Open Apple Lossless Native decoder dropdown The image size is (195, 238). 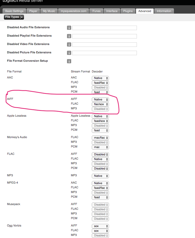tap(100, 116)
